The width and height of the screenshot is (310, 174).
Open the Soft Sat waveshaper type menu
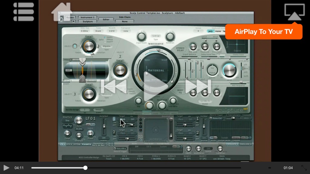click(156, 36)
